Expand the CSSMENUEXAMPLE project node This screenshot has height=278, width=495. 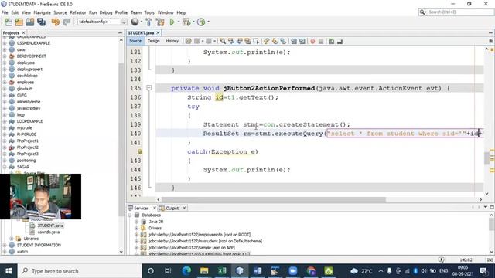5,43
